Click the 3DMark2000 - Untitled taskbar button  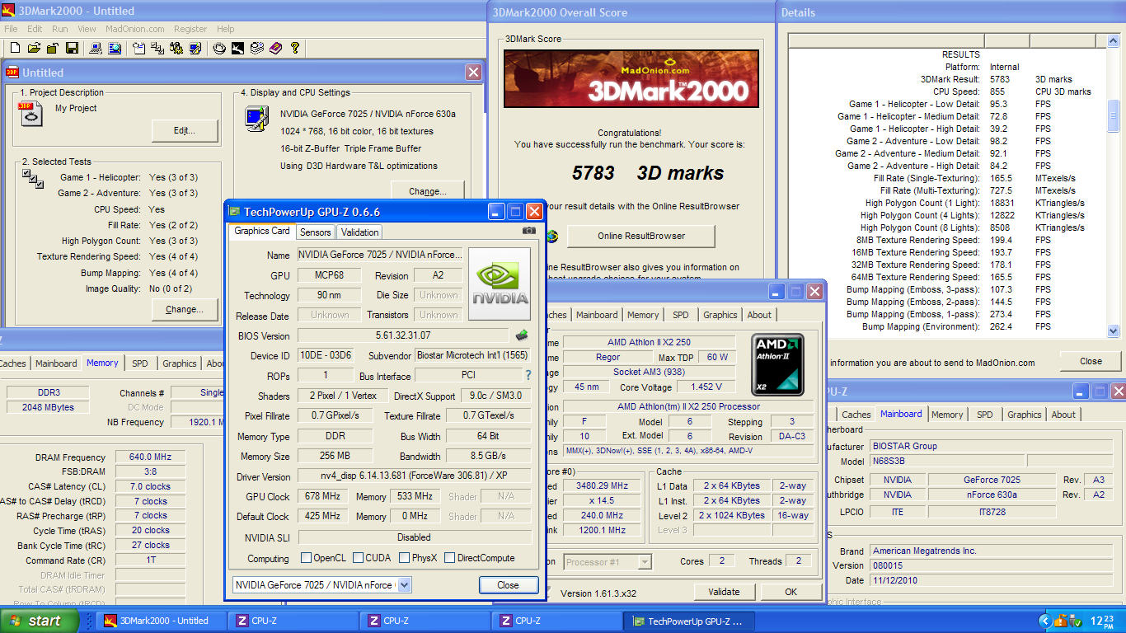tap(162, 621)
